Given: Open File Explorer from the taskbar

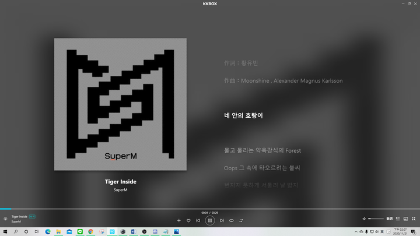Looking at the screenshot, I should point(59,232).
